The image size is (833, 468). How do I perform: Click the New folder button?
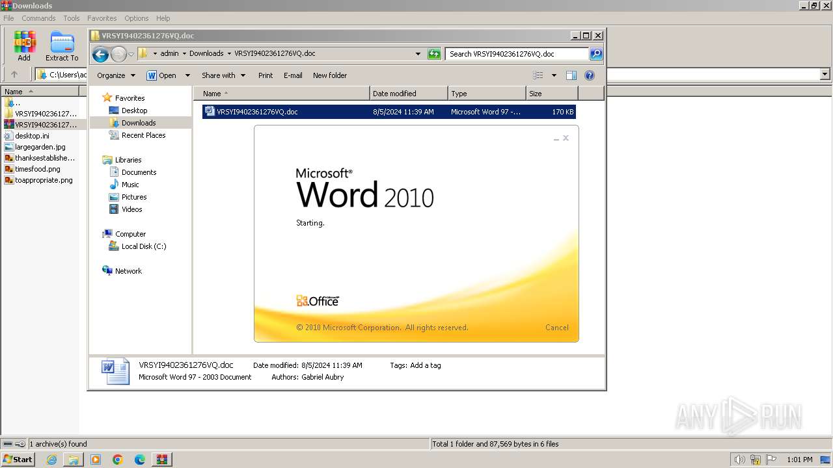[330, 75]
